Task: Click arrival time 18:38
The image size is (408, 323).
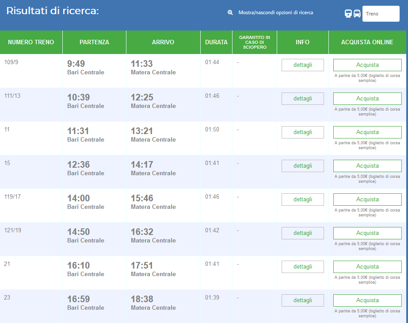Action: pyautogui.click(x=142, y=299)
